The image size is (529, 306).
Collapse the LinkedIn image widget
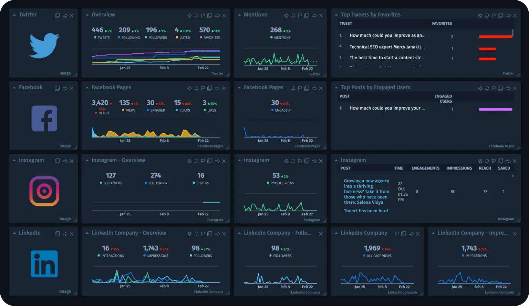coord(14,233)
